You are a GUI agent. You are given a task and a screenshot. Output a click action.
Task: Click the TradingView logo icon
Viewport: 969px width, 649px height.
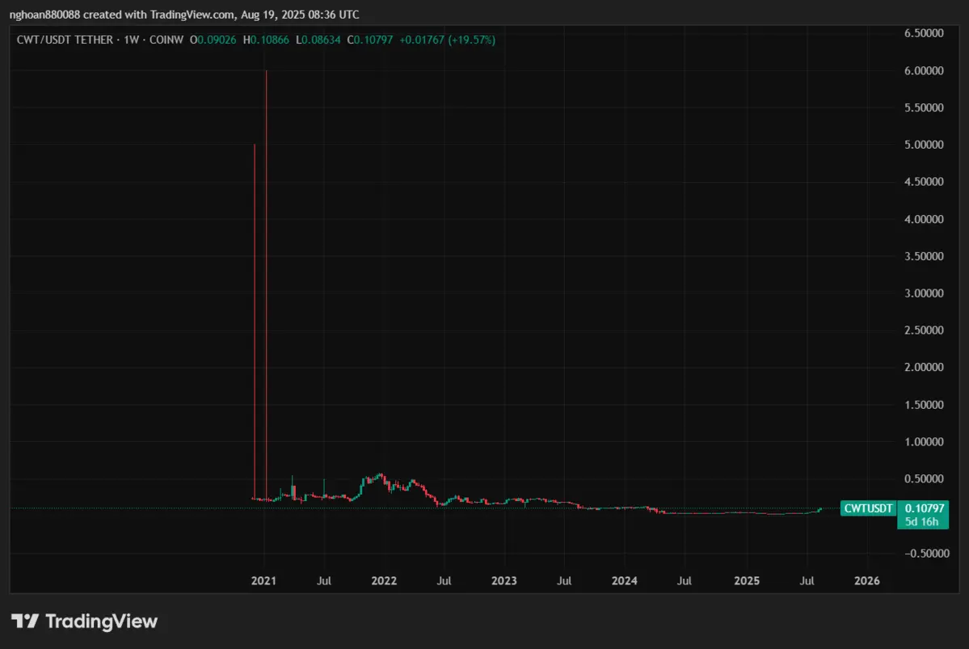(24, 621)
